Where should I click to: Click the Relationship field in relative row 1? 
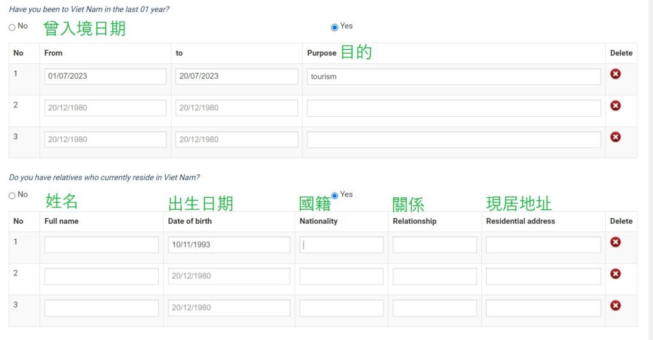pos(434,245)
